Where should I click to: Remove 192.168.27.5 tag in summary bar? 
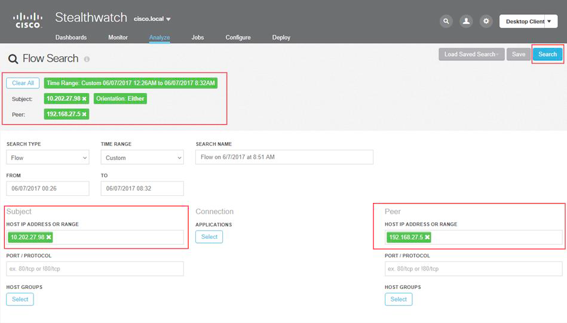(x=84, y=114)
